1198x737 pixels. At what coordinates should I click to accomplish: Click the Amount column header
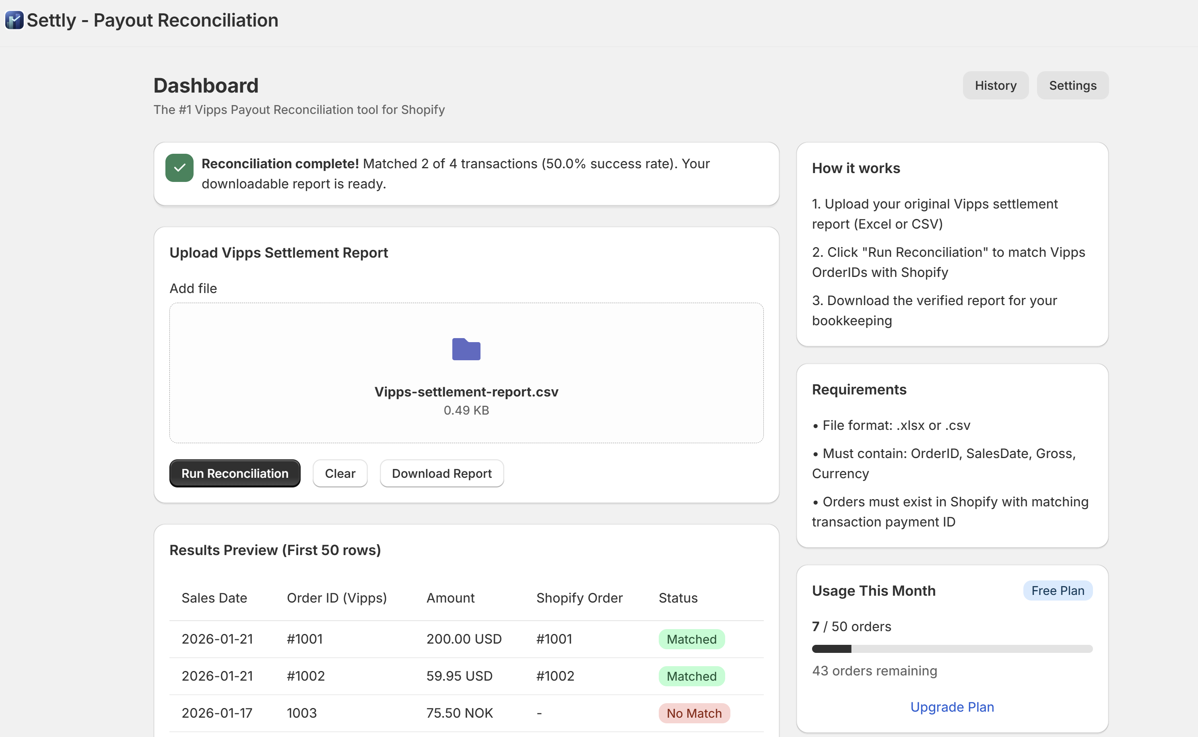click(x=450, y=598)
